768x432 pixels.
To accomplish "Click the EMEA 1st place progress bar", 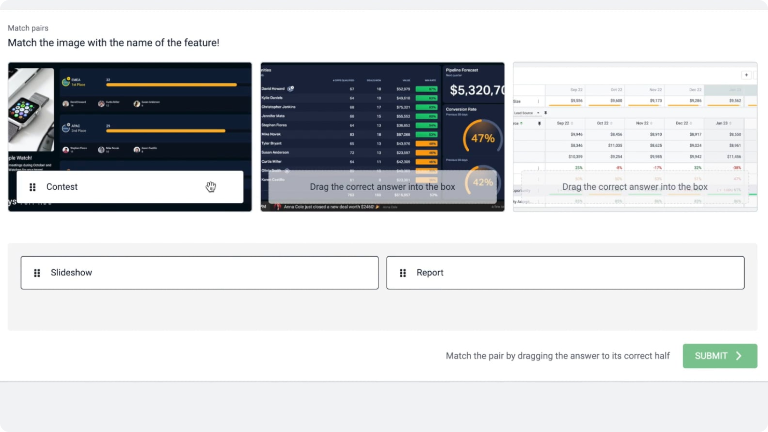I will (x=171, y=85).
